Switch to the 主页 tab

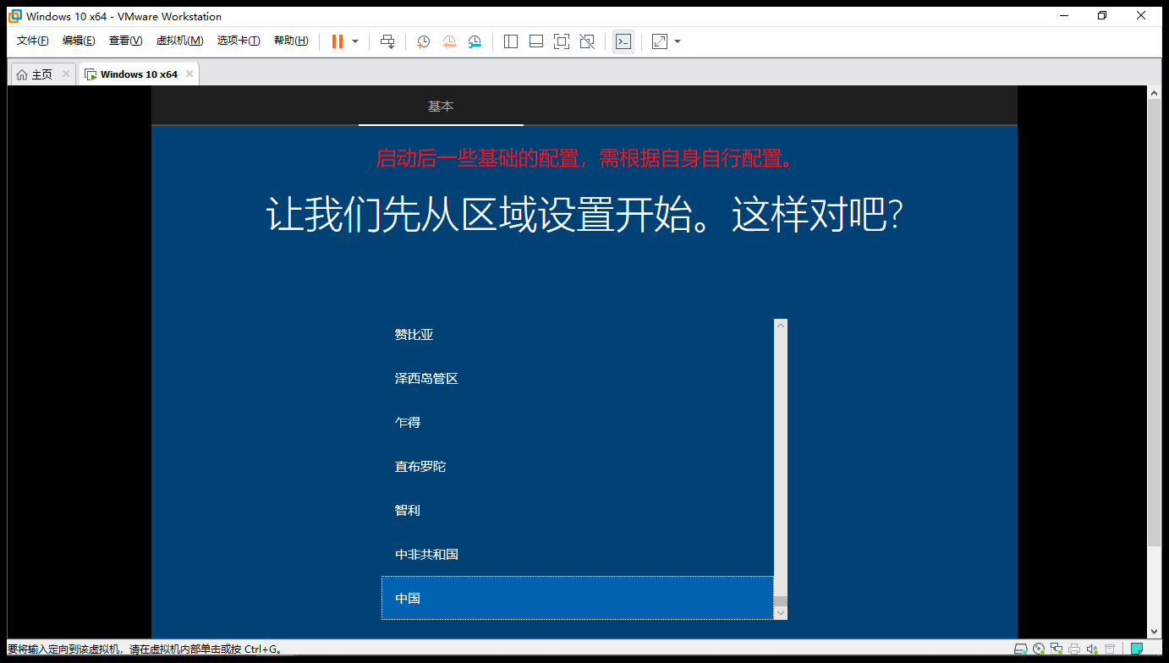tap(41, 74)
